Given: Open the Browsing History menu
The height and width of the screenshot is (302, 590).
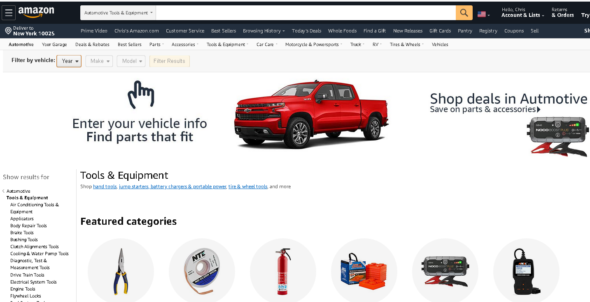Looking at the screenshot, I should pos(264,31).
